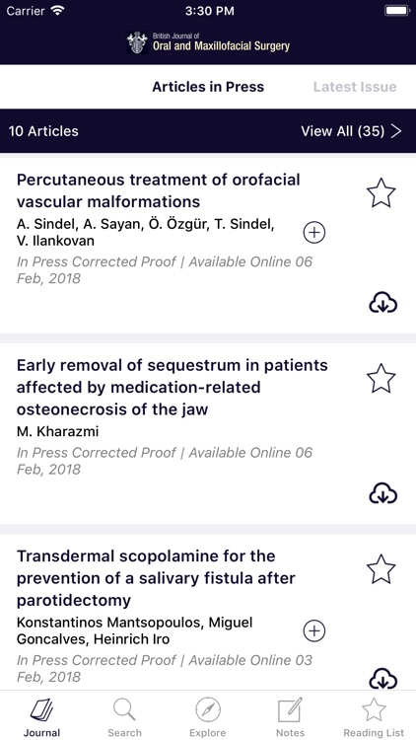Viewport: 416px width, 740px height.
Task: Open the Percutaneous treatment of orofacial vascular malformations article
Action: click(158, 190)
